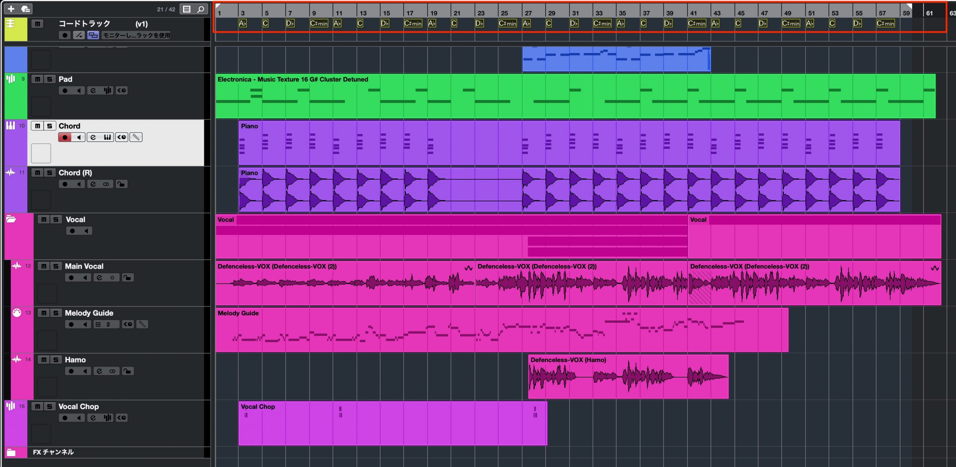
Task: Select the Piano MIDI clip on Chord track
Action: click(569, 143)
